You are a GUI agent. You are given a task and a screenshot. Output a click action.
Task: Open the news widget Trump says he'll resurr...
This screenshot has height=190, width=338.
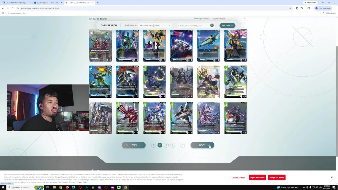pos(289,187)
